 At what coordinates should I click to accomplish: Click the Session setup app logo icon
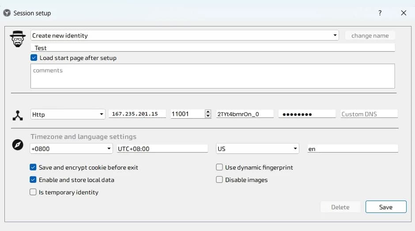tap(7, 13)
